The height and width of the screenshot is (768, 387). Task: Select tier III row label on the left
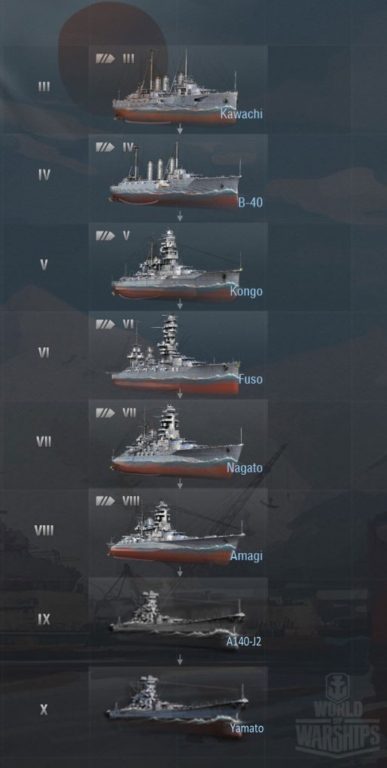(44, 86)
